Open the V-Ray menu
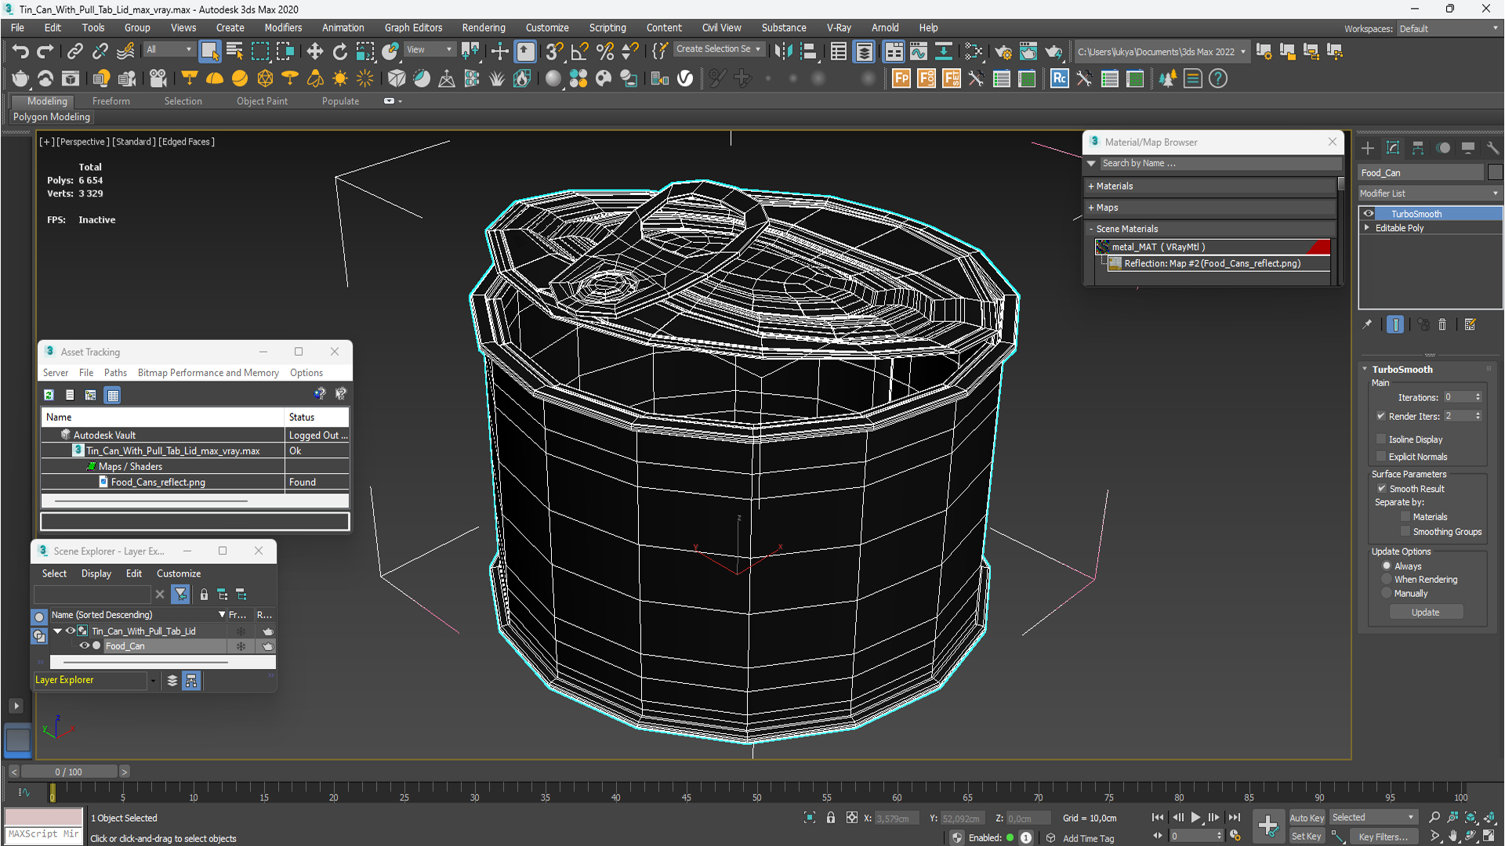Image resolution: width=1505 pixels, height=846 pixels. coord(838,27)
